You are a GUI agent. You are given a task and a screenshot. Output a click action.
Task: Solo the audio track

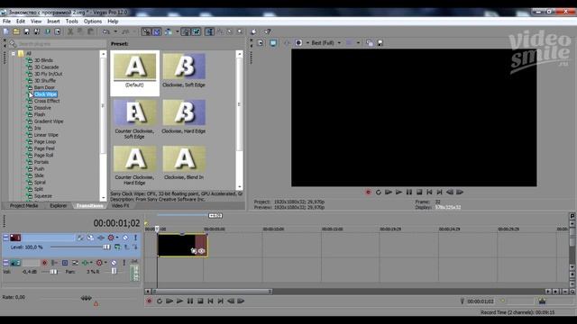point(124,263)
